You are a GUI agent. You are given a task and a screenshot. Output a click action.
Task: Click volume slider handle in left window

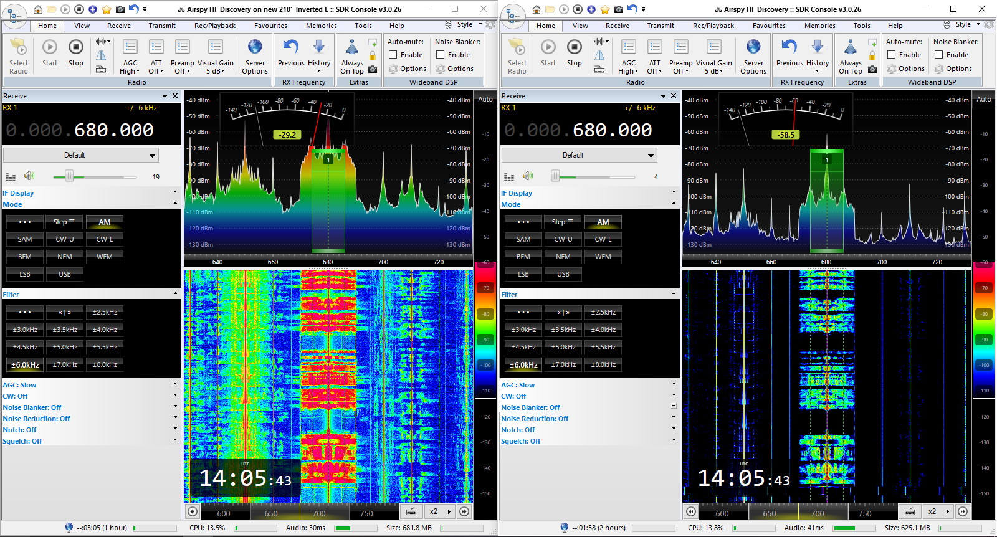click(x=69, y=176)
